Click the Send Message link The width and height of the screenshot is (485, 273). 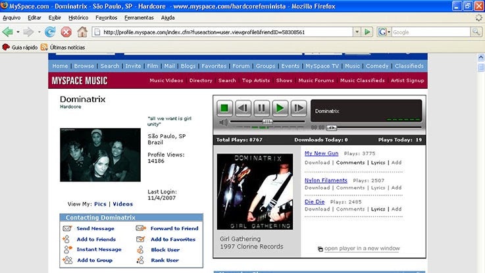pos(95,228)
